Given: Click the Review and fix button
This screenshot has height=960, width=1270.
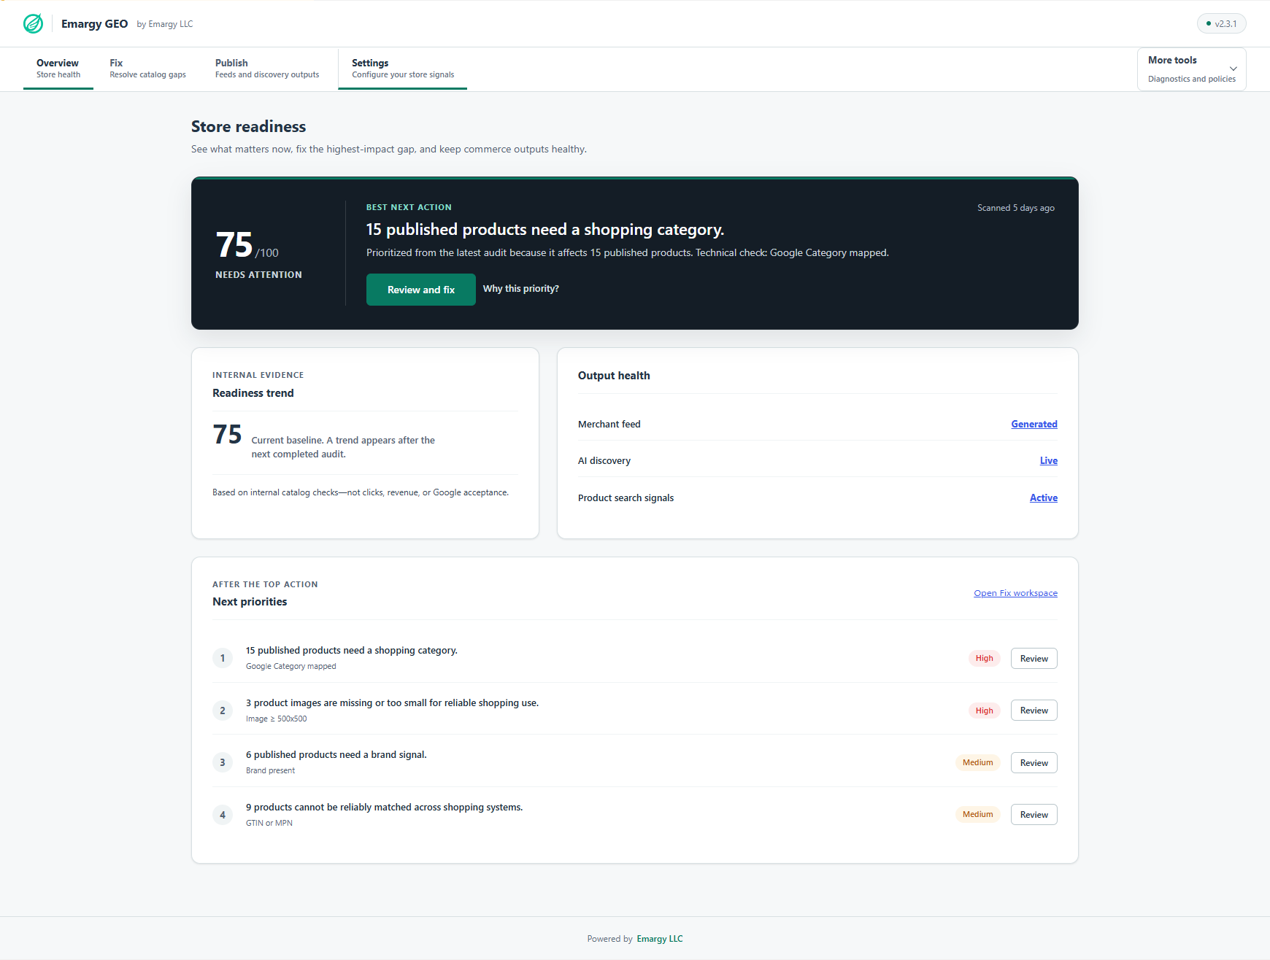Looking at the screenshot, I should click(x=421, y=290).
